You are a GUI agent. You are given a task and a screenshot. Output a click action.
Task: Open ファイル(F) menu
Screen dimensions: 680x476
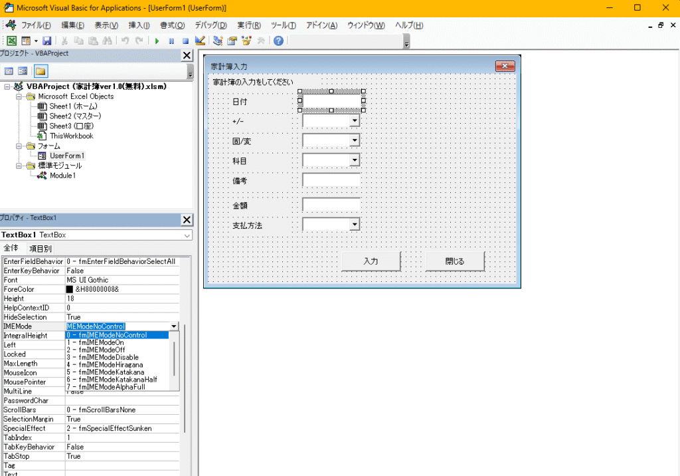click(36, 25)
